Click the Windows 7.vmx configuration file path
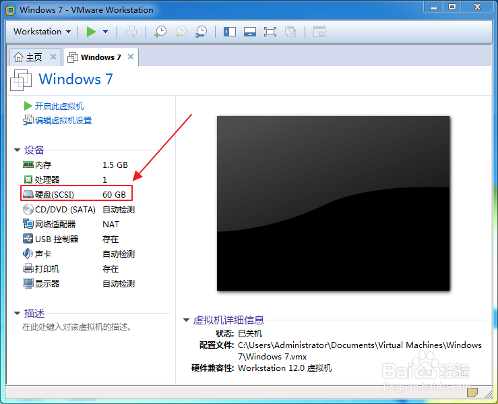This screenshot has height=404, width=498. click(x=360, y=351)
